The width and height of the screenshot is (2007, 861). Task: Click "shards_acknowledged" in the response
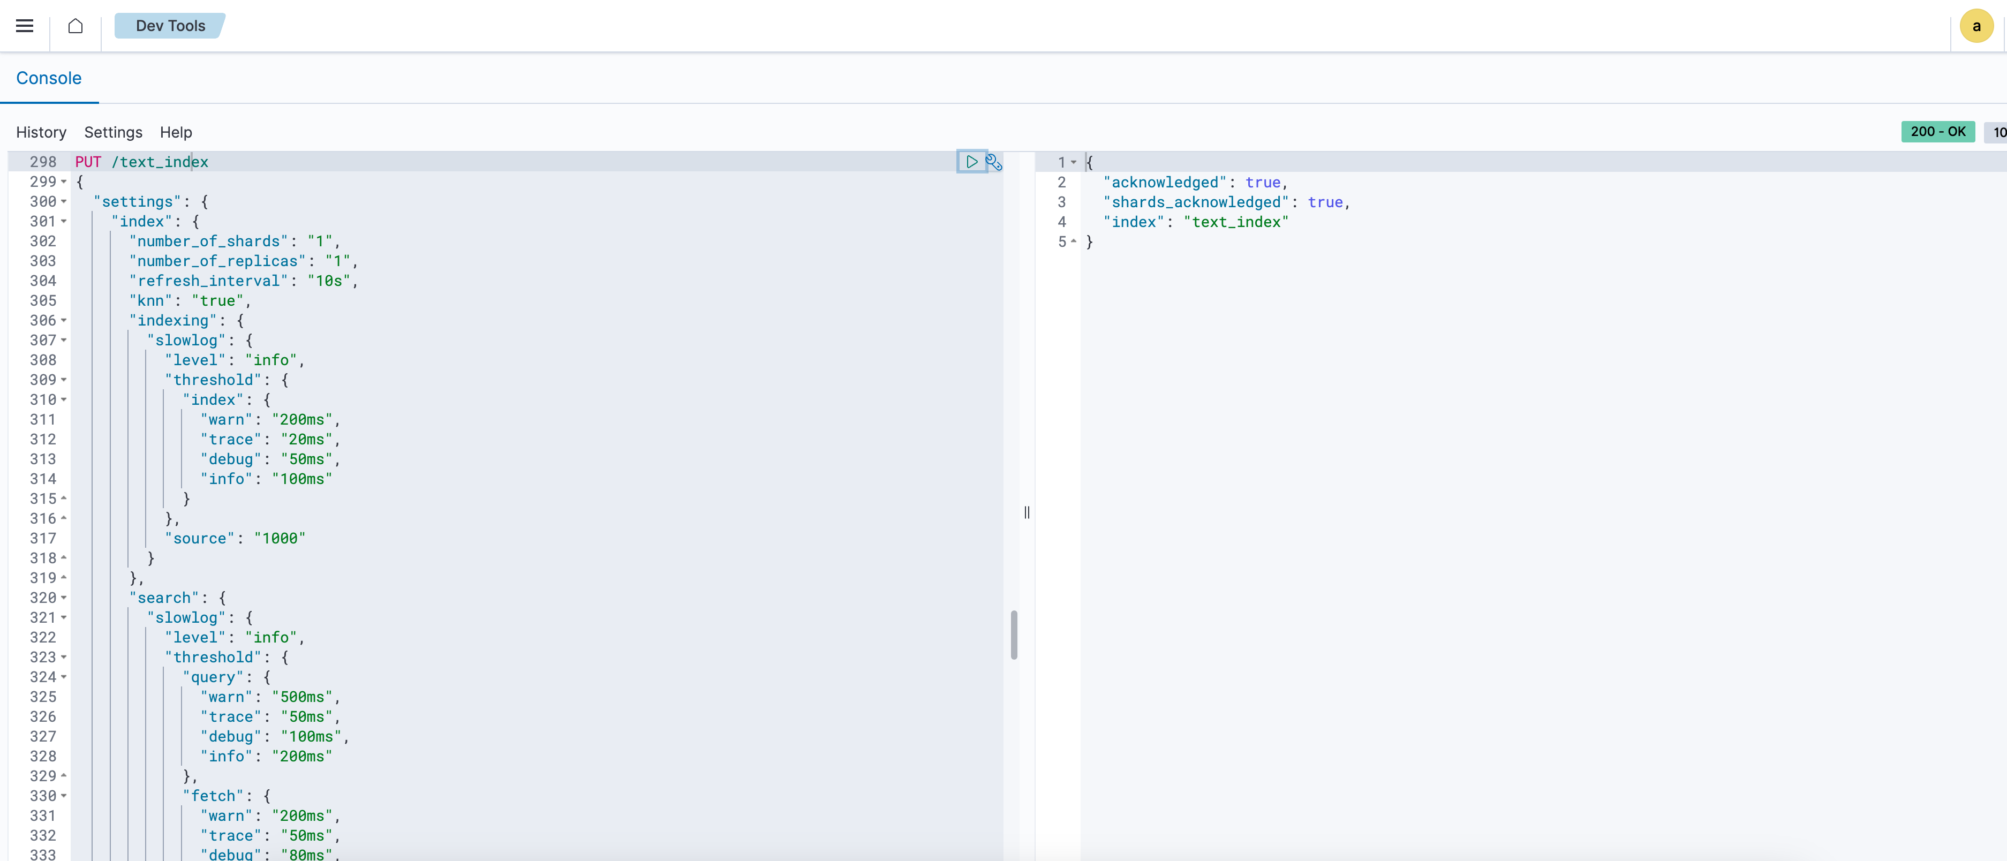point(1196,202)
